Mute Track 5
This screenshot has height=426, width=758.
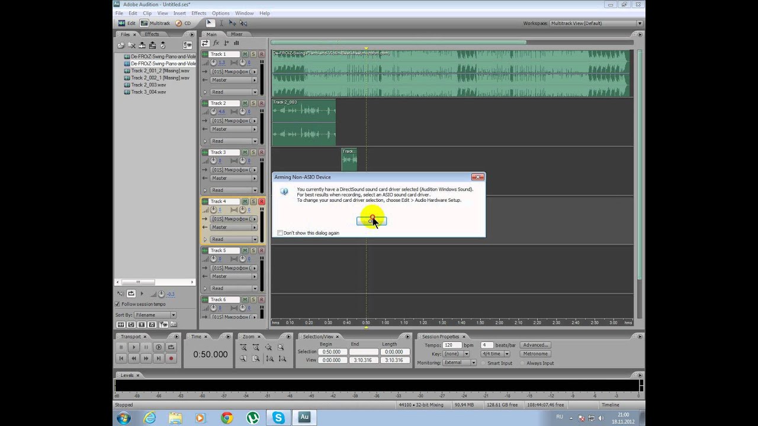pos(245,251)
